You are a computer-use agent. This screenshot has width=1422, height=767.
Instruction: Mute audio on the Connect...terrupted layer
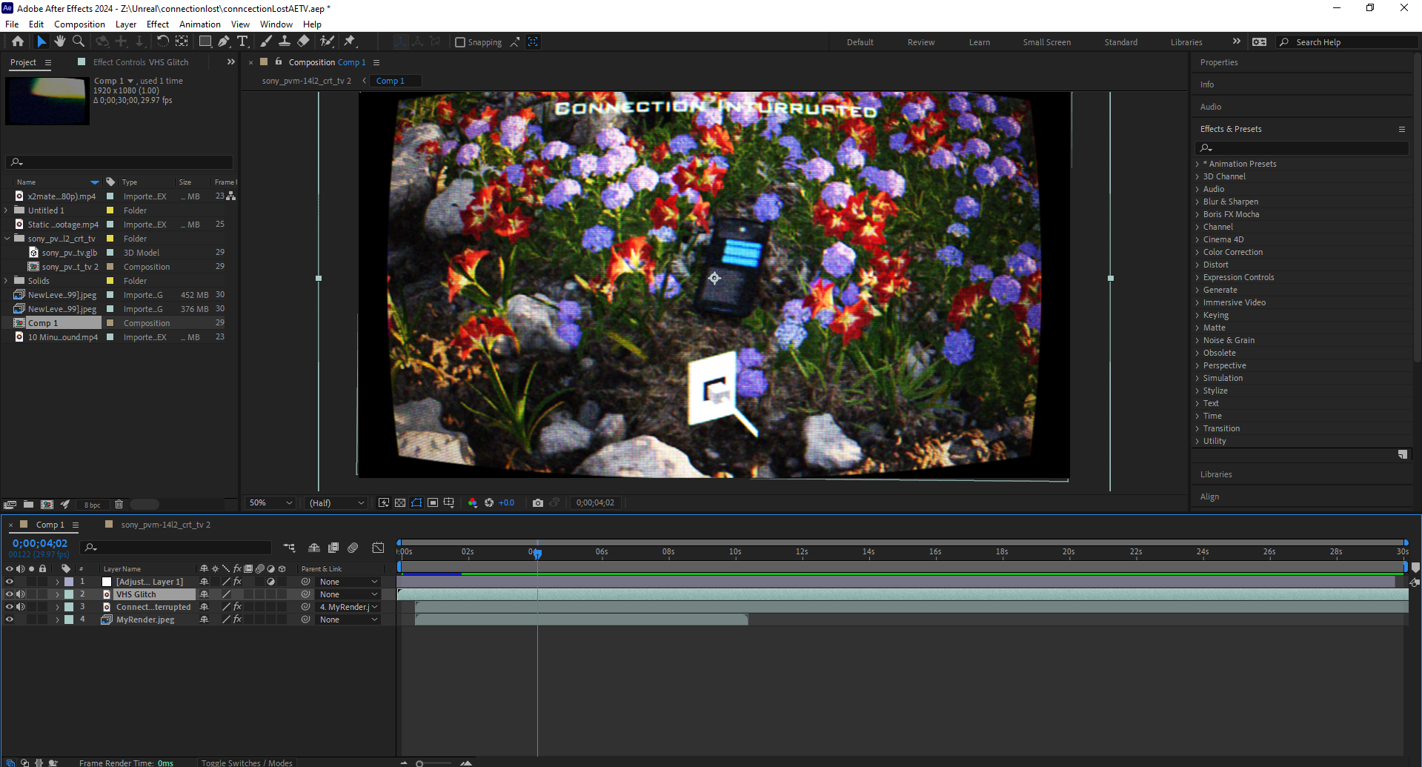point(21,606)
